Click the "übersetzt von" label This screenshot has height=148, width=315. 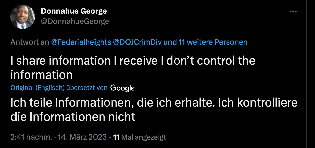click(87, 88)
